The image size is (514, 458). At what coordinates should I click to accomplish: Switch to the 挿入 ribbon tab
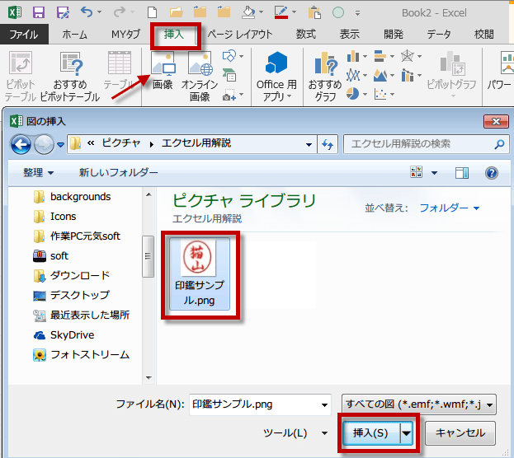174,35
